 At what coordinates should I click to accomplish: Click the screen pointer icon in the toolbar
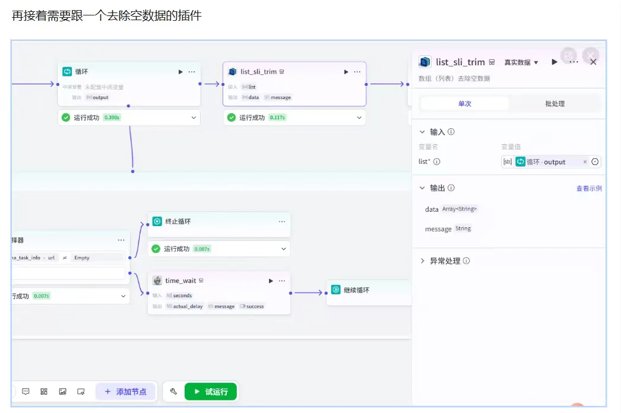[81, 391]
